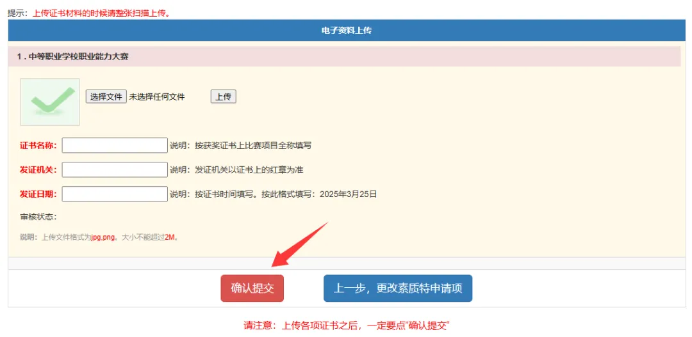Click the red 发证日期 label
This screenshot has width=692, height=337.
[x=38, y=194]
